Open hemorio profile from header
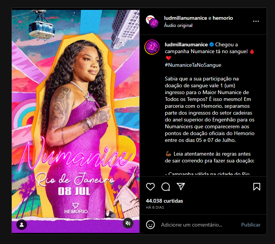The height and width of the screenshot is (244, 275). click(223, 18)
